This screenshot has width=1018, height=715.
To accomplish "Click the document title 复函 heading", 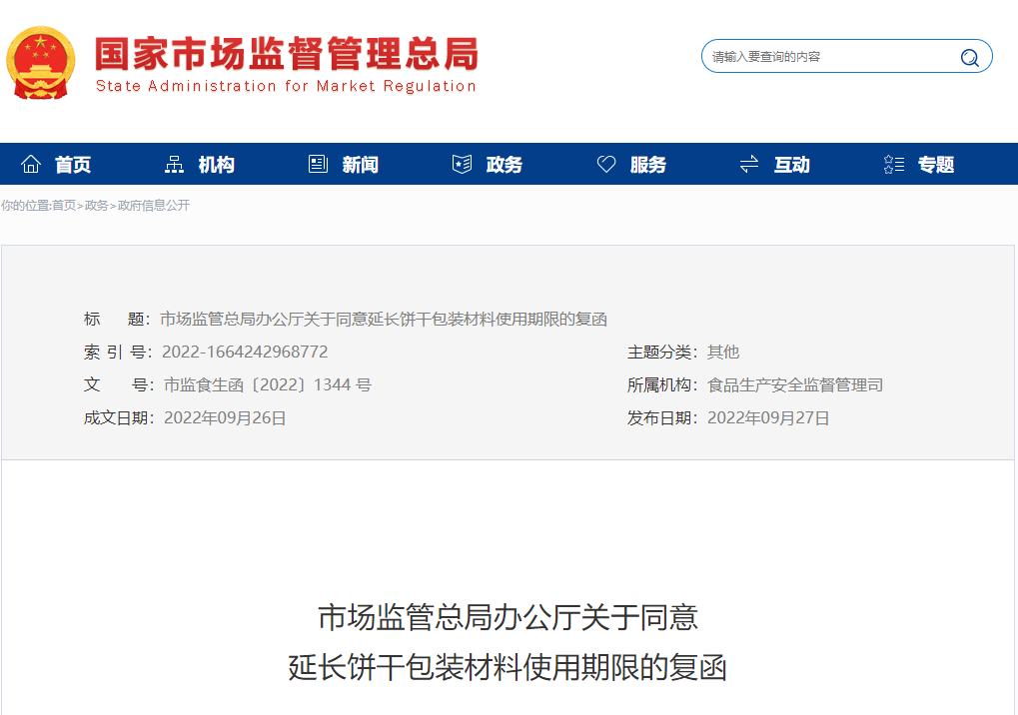I will point(508,646).
